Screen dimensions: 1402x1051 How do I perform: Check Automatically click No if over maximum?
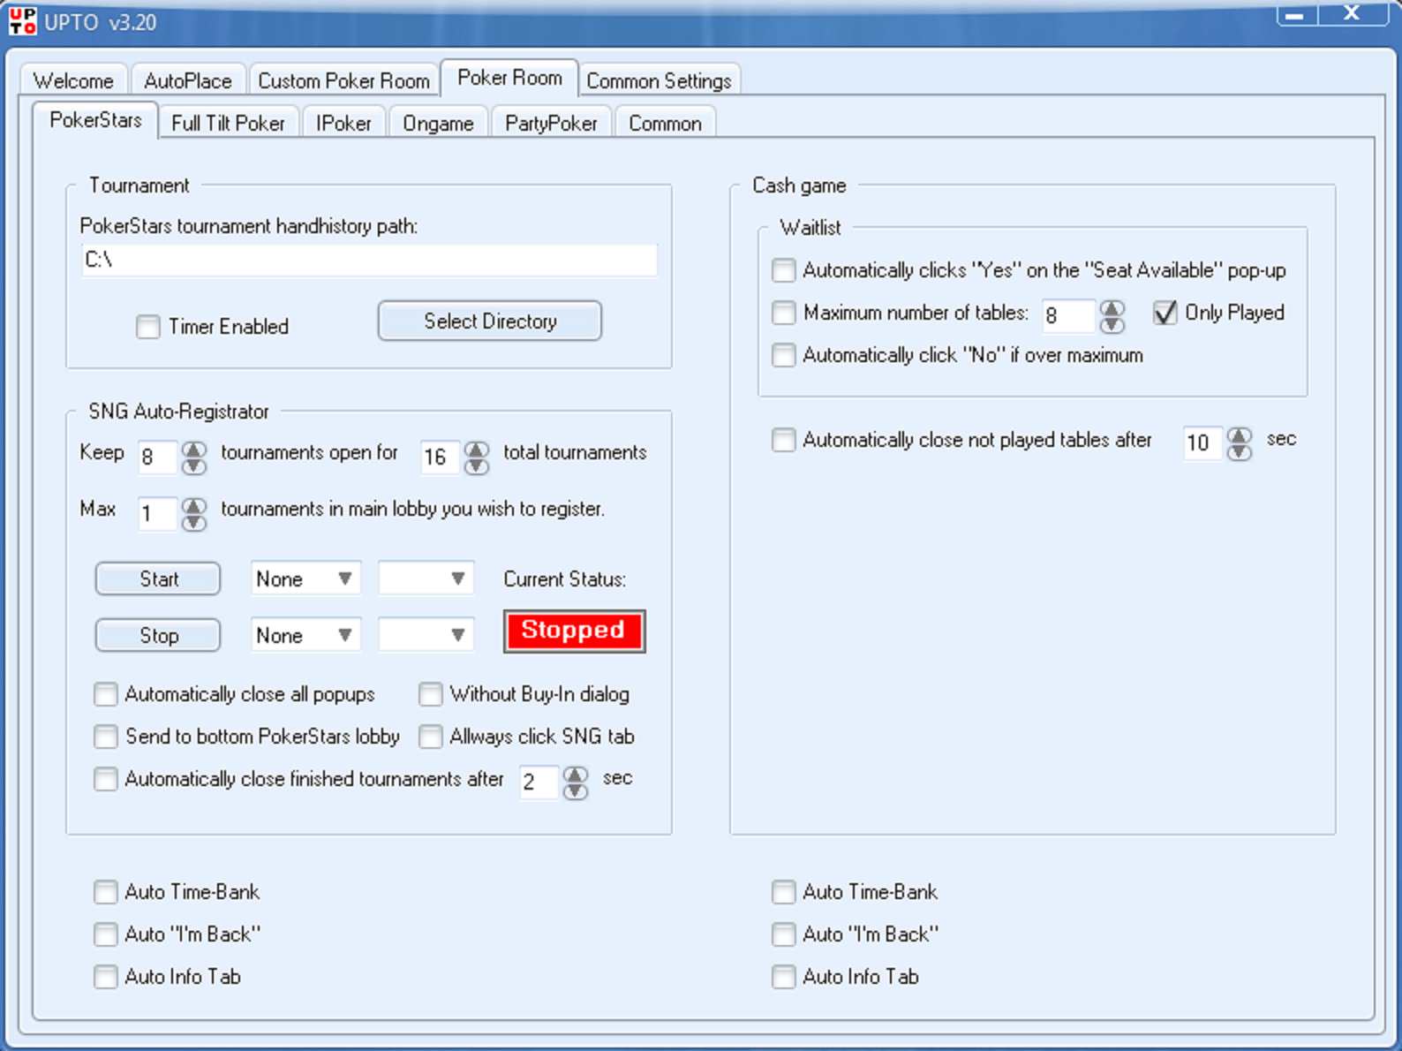tap(784, 355)
